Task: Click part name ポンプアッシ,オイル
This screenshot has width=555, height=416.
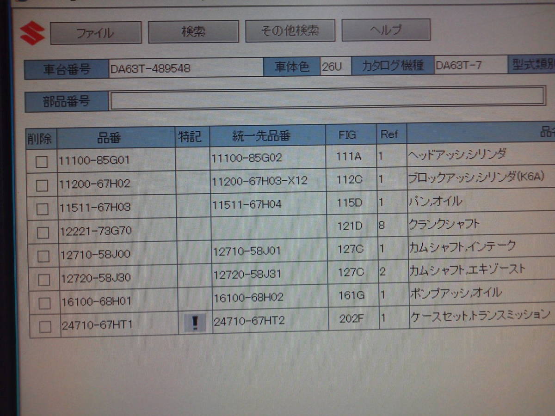Action: [x=456, y=292]
